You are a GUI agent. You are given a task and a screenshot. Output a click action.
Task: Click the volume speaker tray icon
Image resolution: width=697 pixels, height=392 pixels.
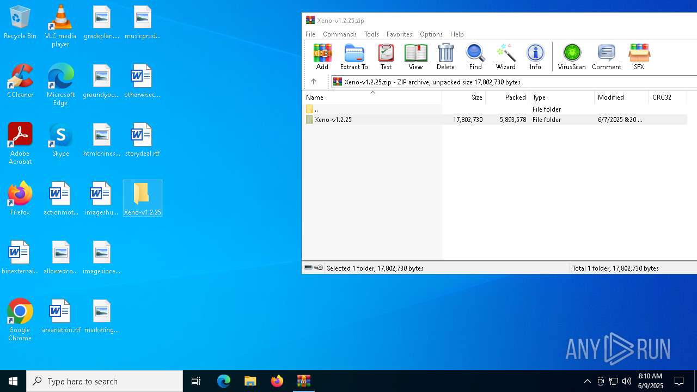click(627, 381)
